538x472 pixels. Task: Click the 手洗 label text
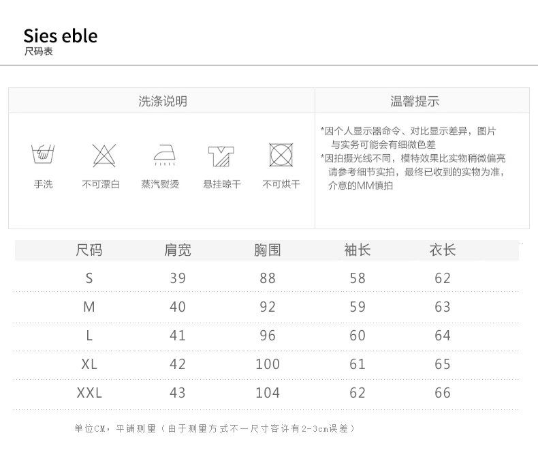click(43, 185)
